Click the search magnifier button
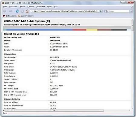This screenshot has width=136, height=117. click(x=131, y=11)
